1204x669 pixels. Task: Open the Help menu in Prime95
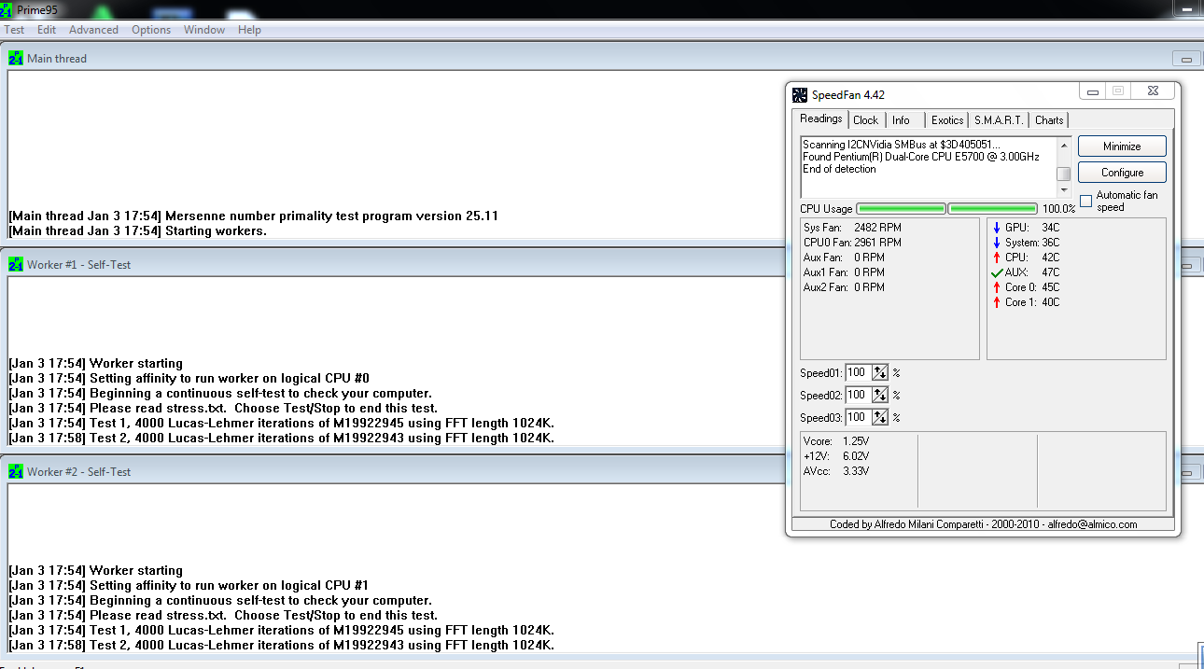pyautogui.click(x=249, y=30)
